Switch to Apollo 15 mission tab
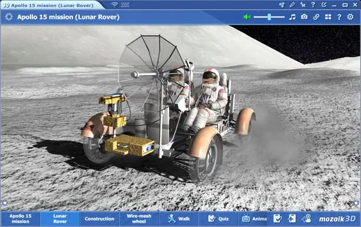The height and width of the screenshot is (227, 361). click(x=21, y=218)
